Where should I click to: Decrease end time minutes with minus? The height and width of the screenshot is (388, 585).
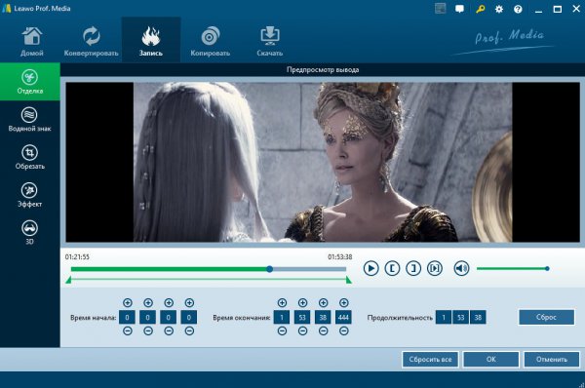click(302, 330)
